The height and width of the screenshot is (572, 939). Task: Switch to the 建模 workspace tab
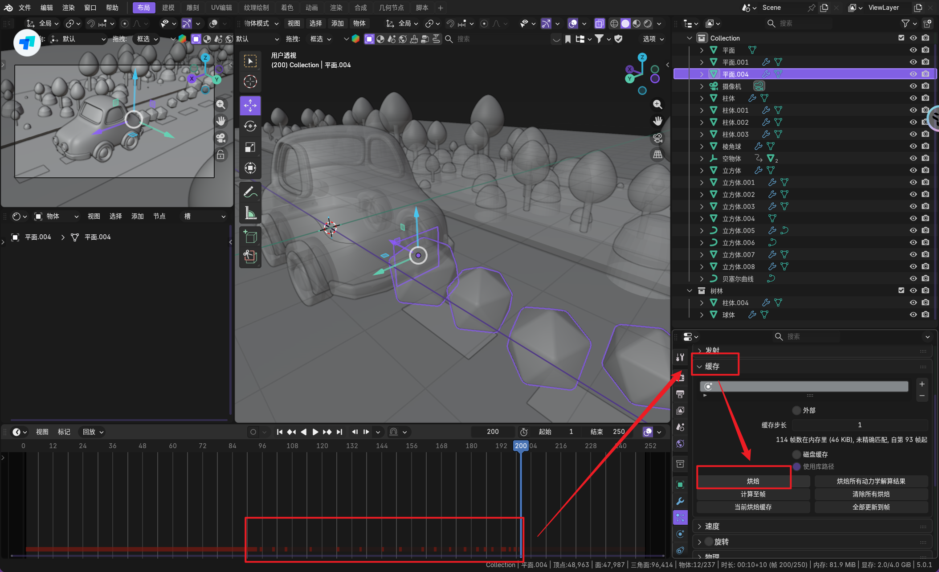(168, 8)
